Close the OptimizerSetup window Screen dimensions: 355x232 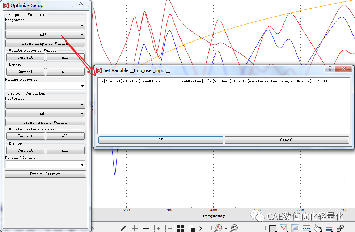pyautogui.click(x=81, y=4)
